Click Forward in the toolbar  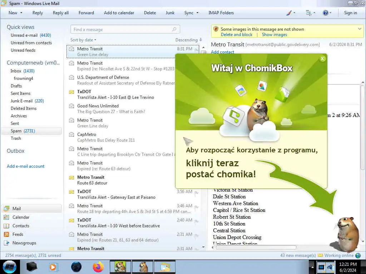pos(86,13)
